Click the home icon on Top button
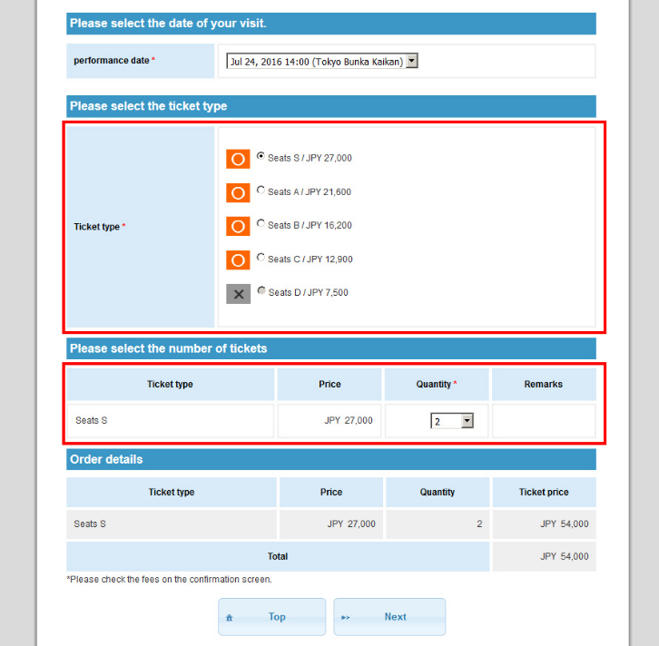The image size is (659, 646). coord(230,618)
